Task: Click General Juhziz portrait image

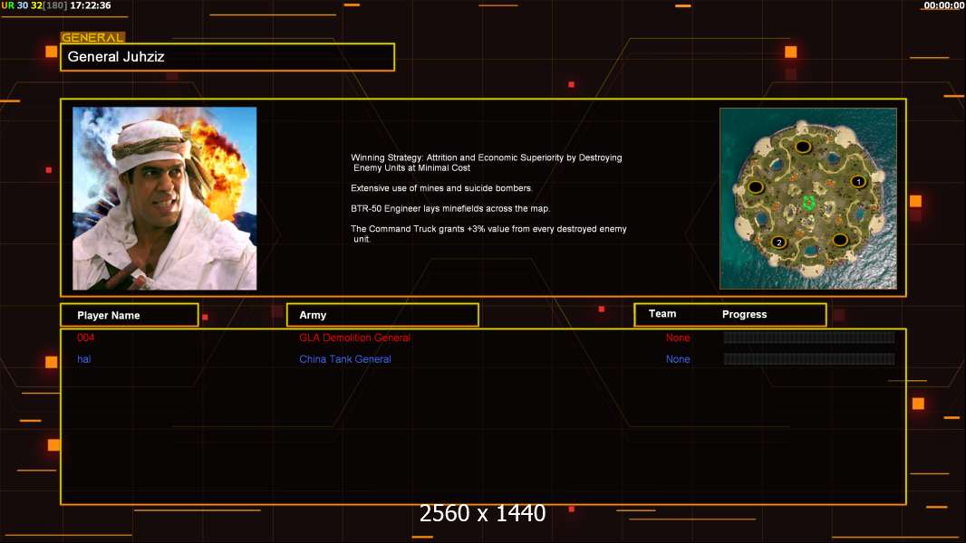Action: [x=165, y=198]
